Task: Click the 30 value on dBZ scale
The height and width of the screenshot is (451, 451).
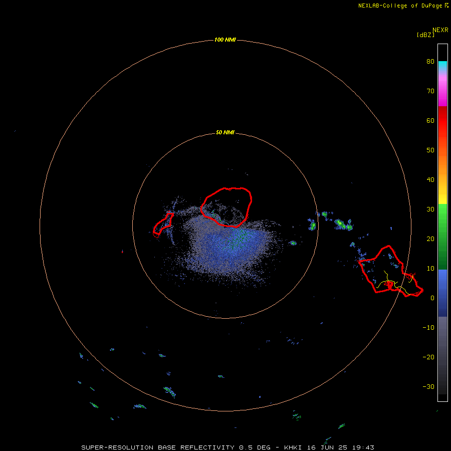Action: 430,209
